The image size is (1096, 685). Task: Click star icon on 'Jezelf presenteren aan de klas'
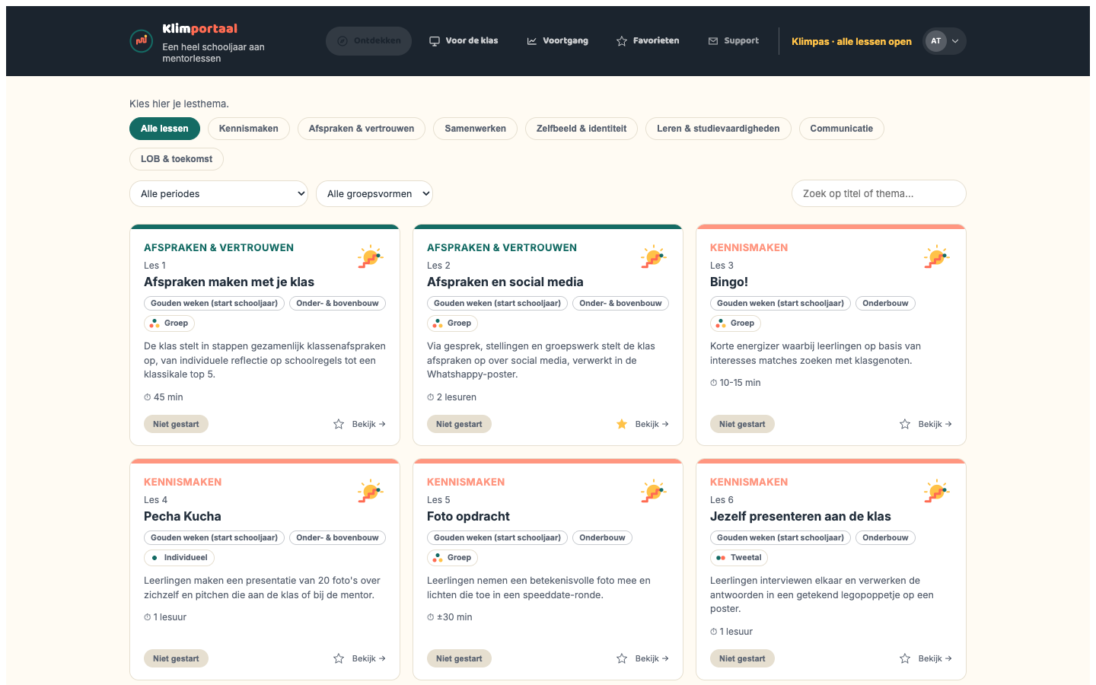pos(905,658)
